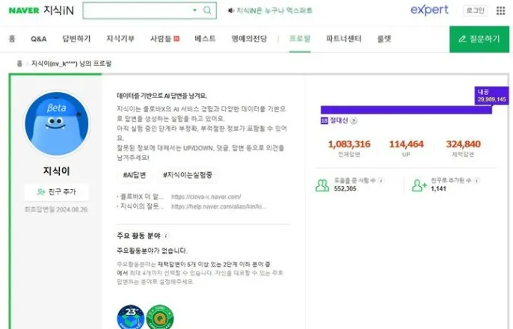This screenshot has width=513, height=329.
Task: Click the 552,305 value
Action: click(x=345, y=188)
